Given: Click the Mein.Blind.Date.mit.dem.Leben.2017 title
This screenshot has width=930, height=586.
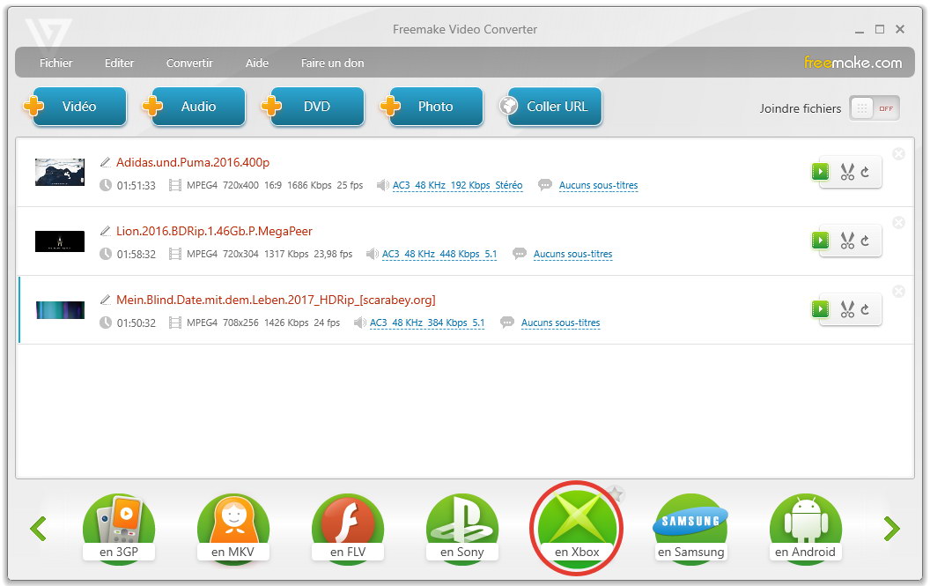Looking at the screenshot, I should [x=276, y=300].
